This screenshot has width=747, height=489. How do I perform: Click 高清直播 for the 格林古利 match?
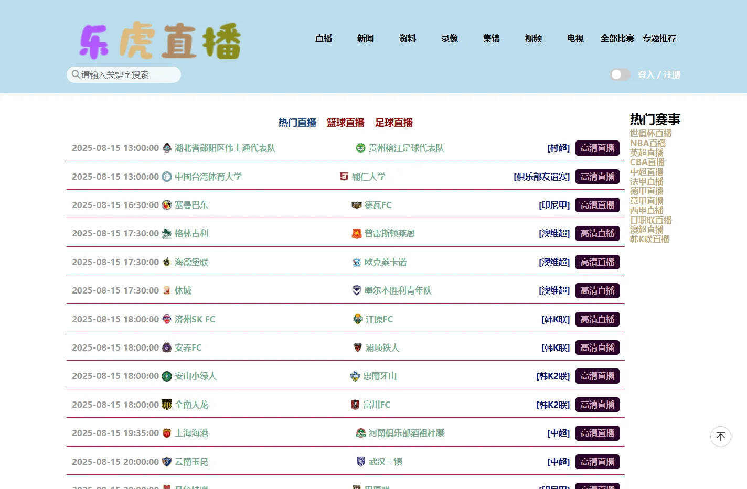(x=597, y=233)
